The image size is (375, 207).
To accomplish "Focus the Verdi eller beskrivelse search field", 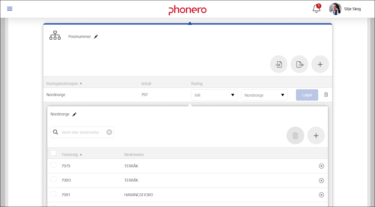I will [x=82, y=132].
